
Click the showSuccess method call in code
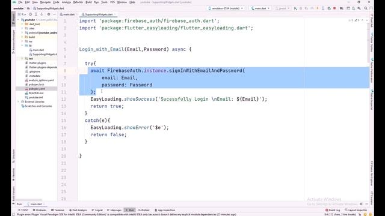click(139, 99)
